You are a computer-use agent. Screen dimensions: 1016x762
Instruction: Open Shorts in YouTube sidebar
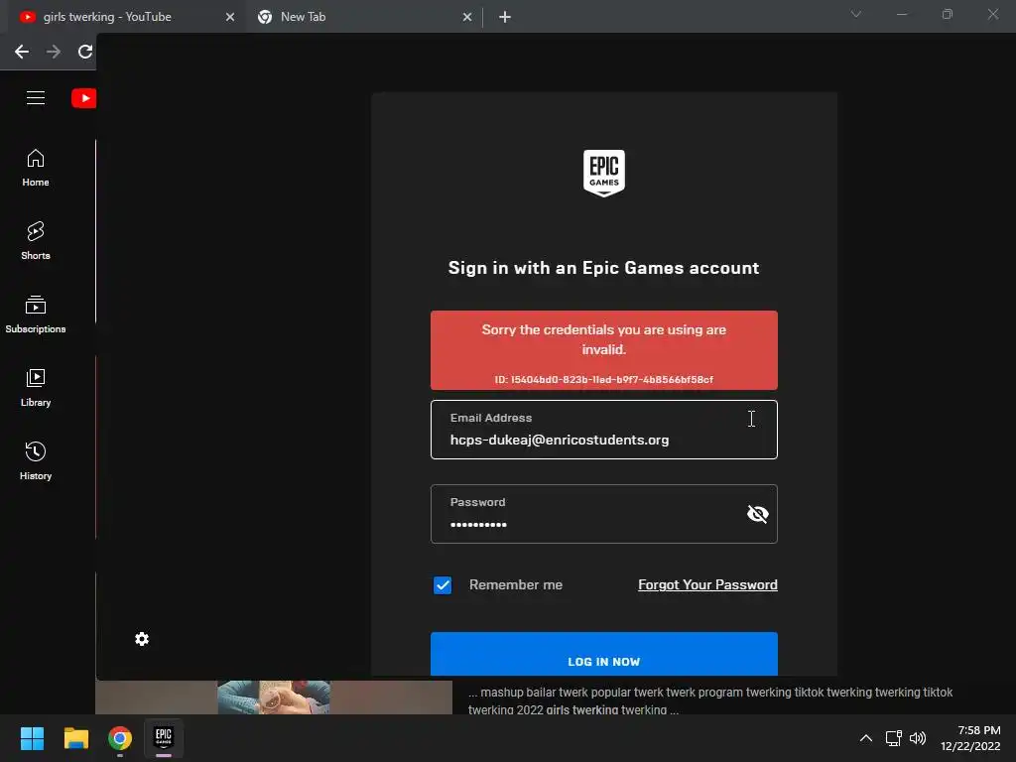click(36, 241)
